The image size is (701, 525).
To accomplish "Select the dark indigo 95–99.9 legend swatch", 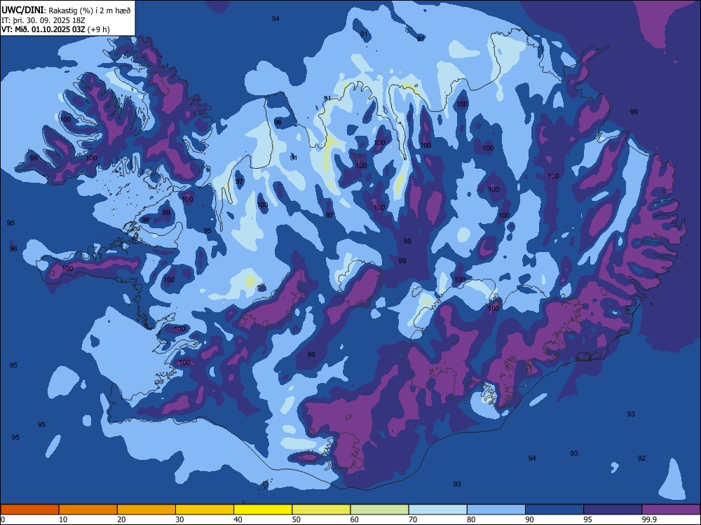I will (x=613, y=510).
